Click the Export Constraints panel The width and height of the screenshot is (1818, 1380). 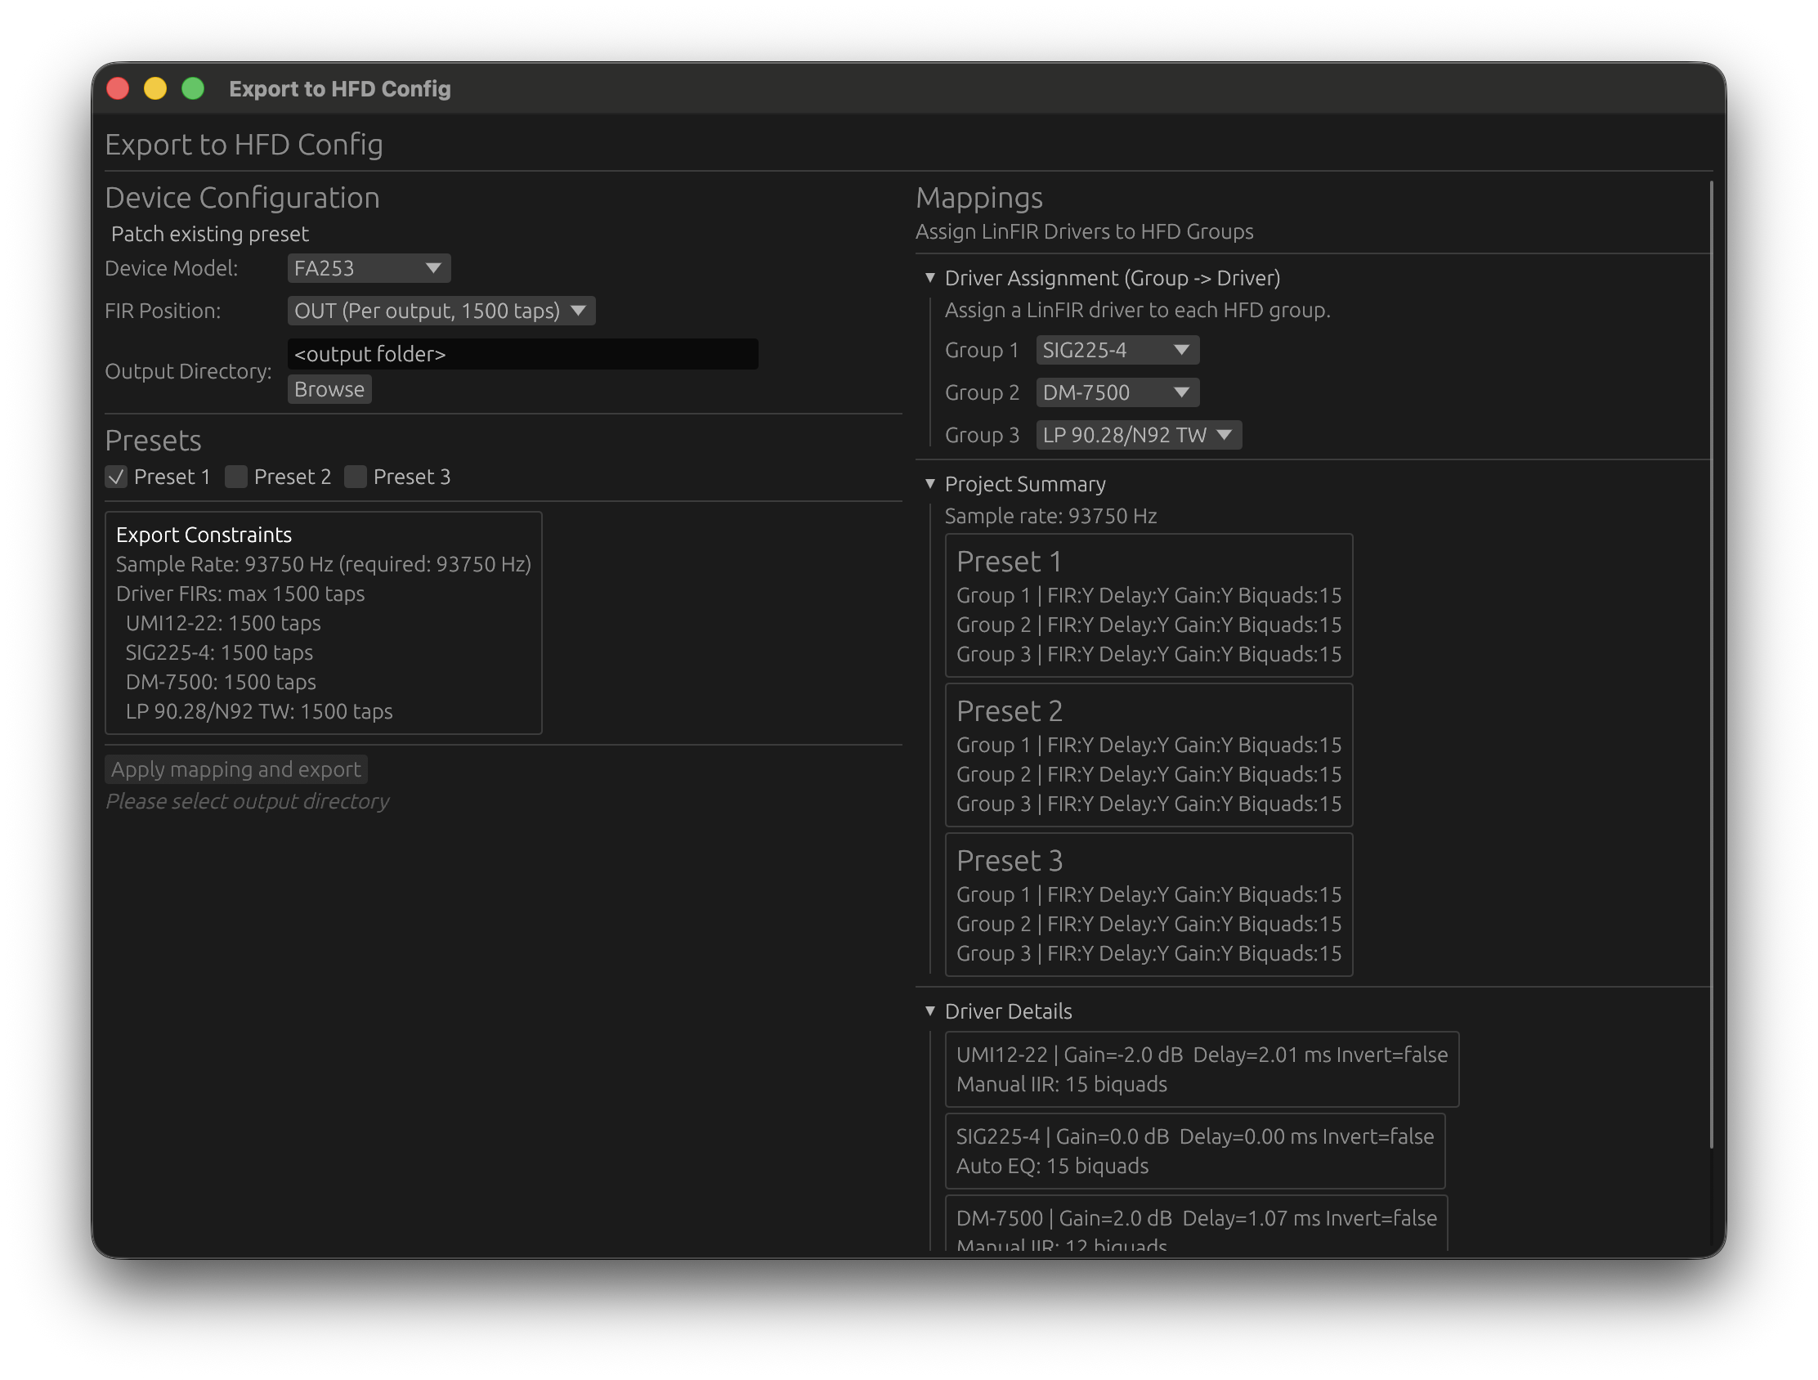[x=322, y=622]
